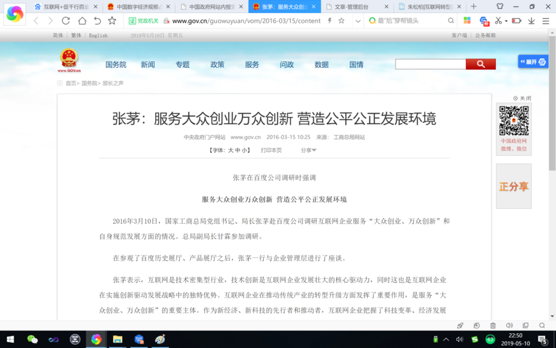Screen dimensions: 556x348
Task: Open File Explorer from the taskbar
Action: 118,340
